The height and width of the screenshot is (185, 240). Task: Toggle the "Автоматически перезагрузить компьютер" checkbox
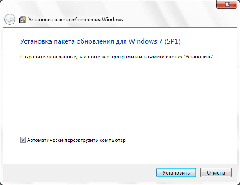click(x=23, y=140)
